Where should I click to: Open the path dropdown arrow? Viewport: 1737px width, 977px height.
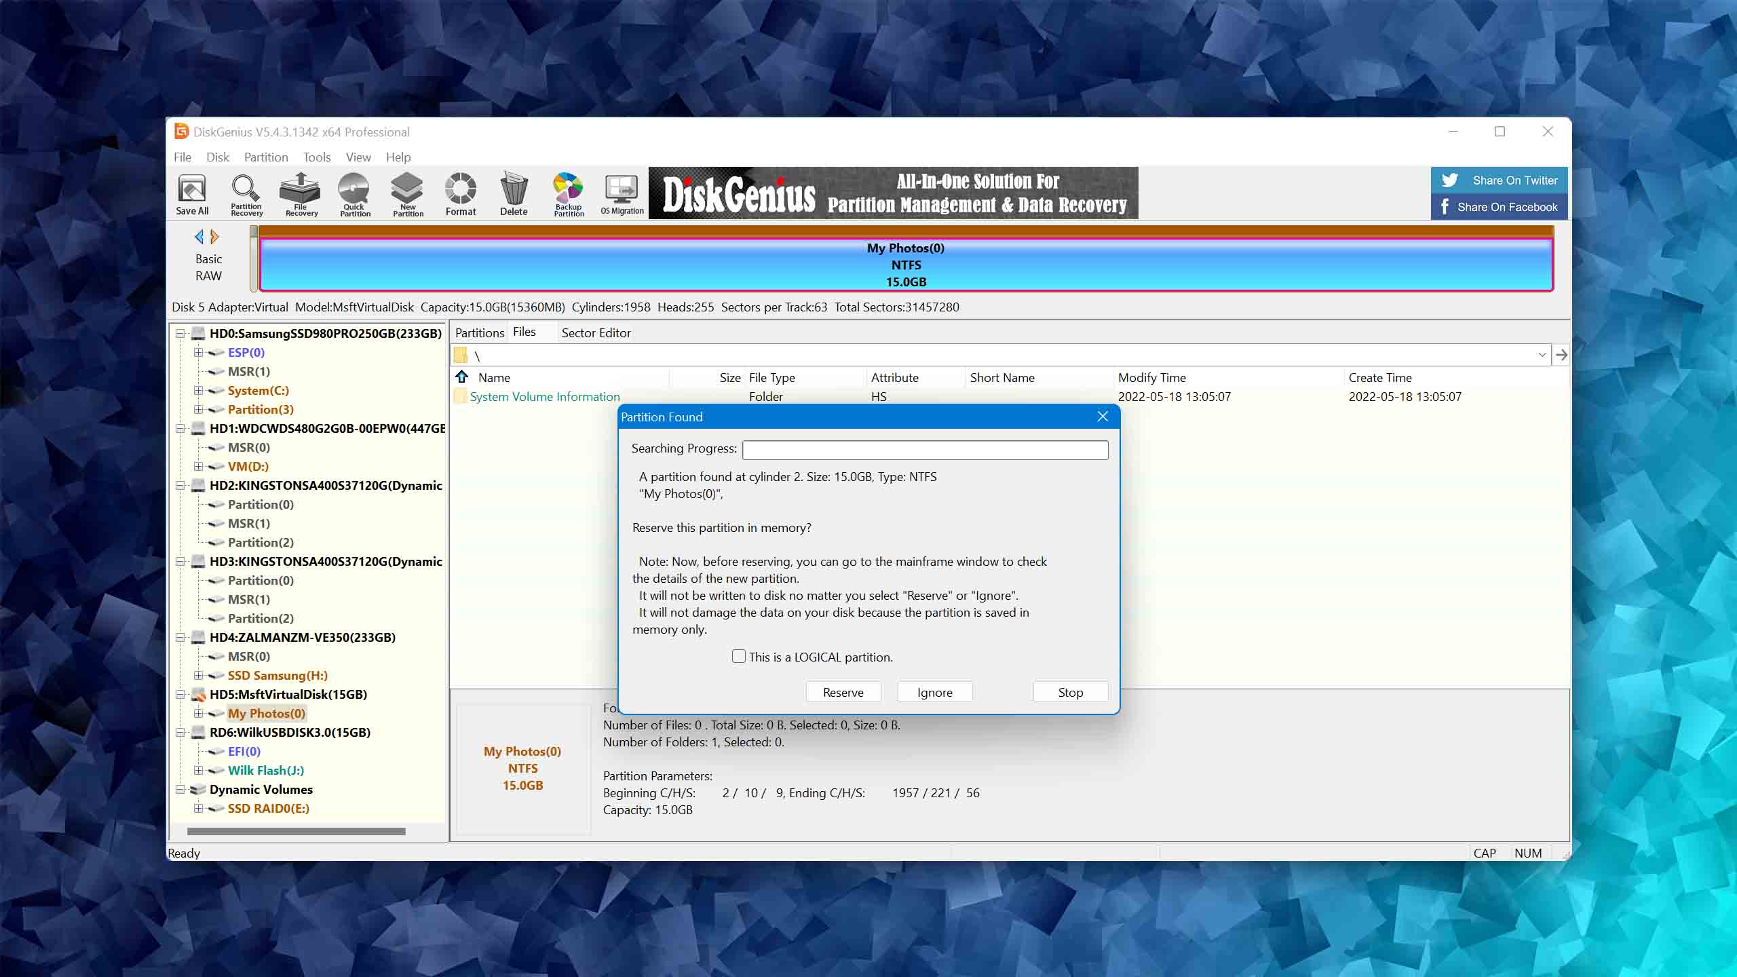click(1542, 355)
